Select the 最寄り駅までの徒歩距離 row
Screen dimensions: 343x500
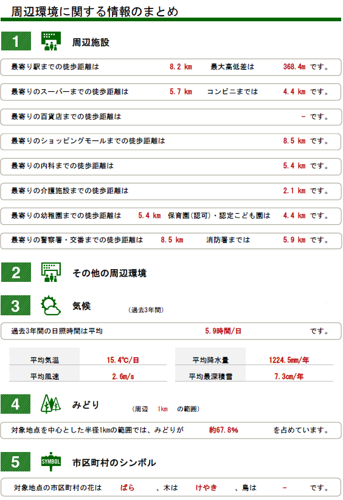(x=171, y=67)
